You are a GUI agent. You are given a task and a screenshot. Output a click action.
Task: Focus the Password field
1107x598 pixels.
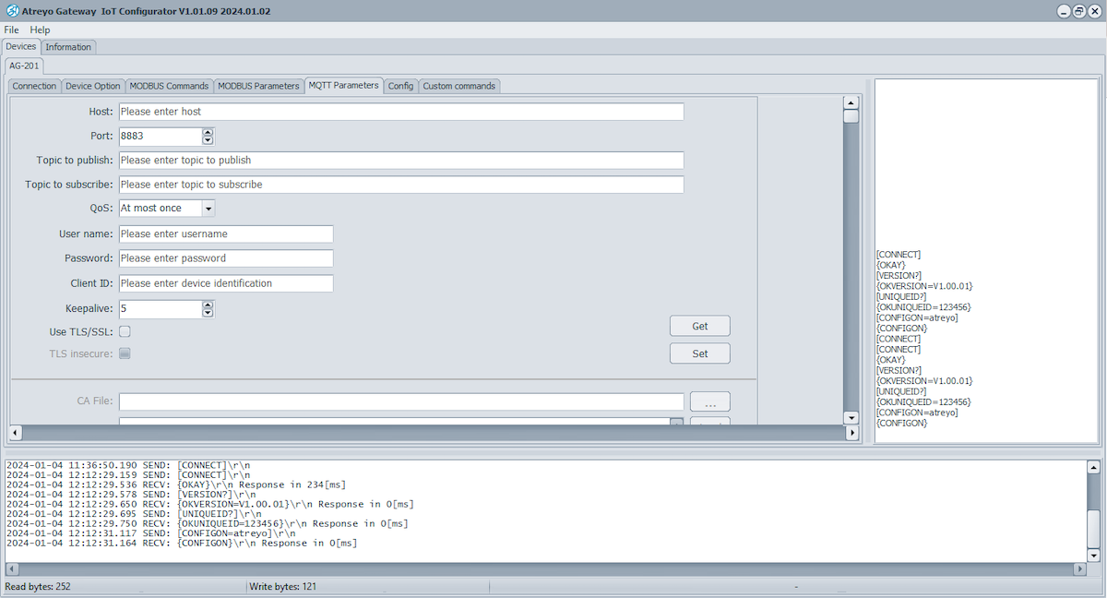(x=226, y=258)
